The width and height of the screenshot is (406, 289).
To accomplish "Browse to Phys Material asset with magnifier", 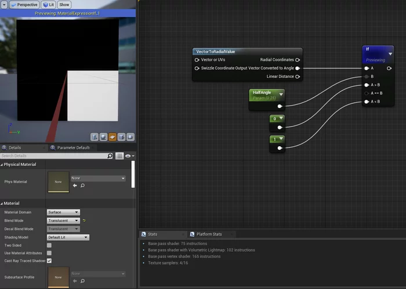I will 82,186.
